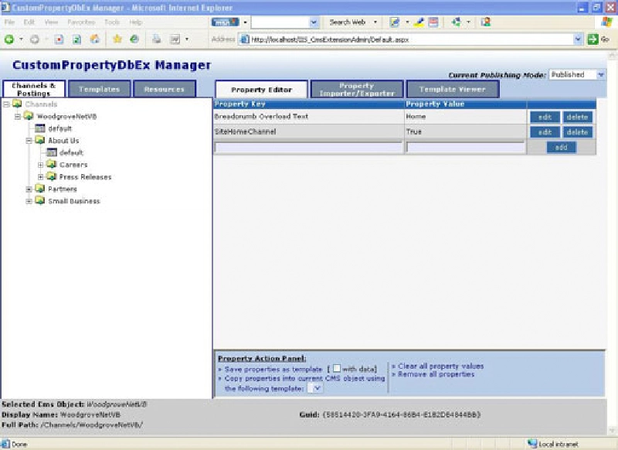618x450 pixels.
Task: Go to the Home page icon
Action: pyautogui.click(x=95, y=39)
